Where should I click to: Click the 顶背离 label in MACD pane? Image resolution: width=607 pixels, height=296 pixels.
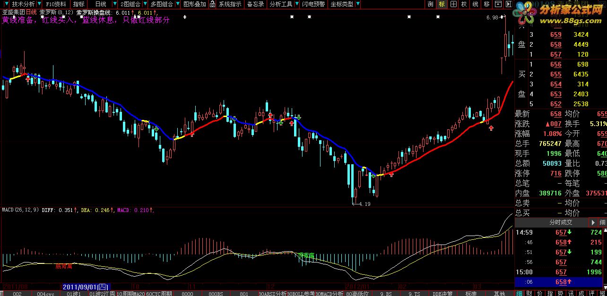[x=307, y=255]
